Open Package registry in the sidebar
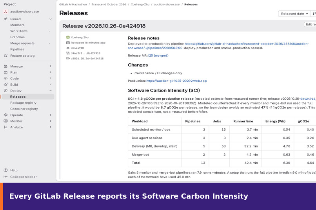The height and width of the screenshot is (210, 316). pyautogui.click(x=24, y=103)
